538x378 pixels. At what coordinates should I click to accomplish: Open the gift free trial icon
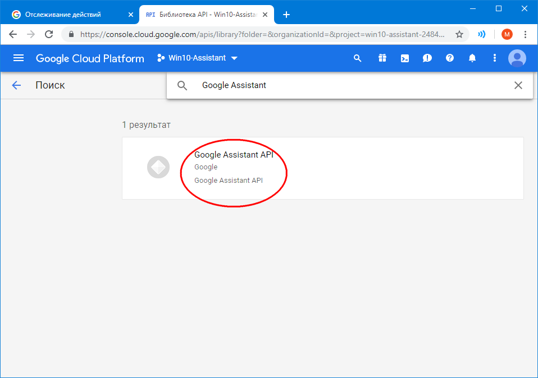382,58
